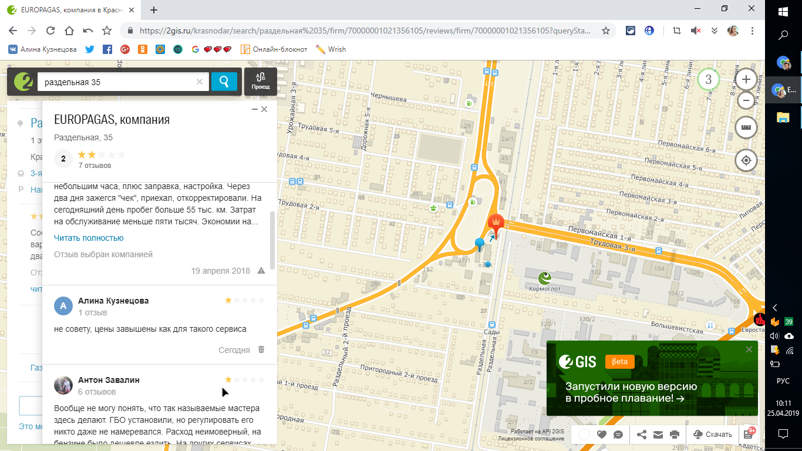
Task: Open the news feed with 9+ badge
Action: click(x=749, y=434)
